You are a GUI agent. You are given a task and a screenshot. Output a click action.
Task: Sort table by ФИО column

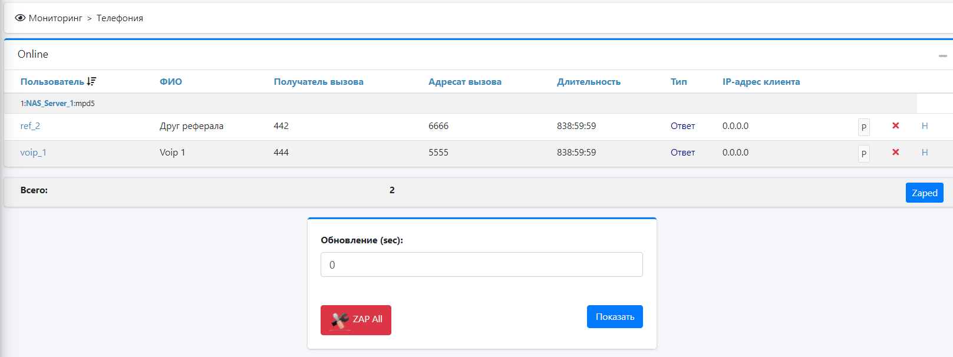170,82
